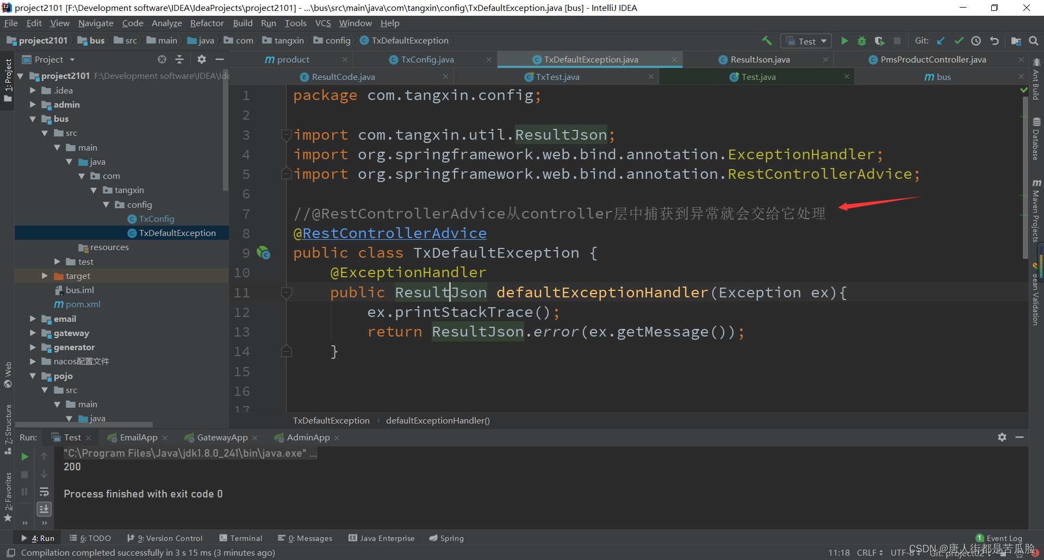Open Project panel settings gear
Screen dimensions: 1044x560
tap(202, 59)
